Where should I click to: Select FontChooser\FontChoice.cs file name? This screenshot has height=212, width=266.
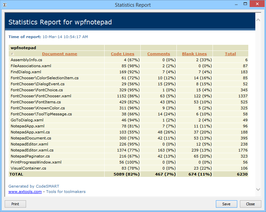(x=37, y=90)
